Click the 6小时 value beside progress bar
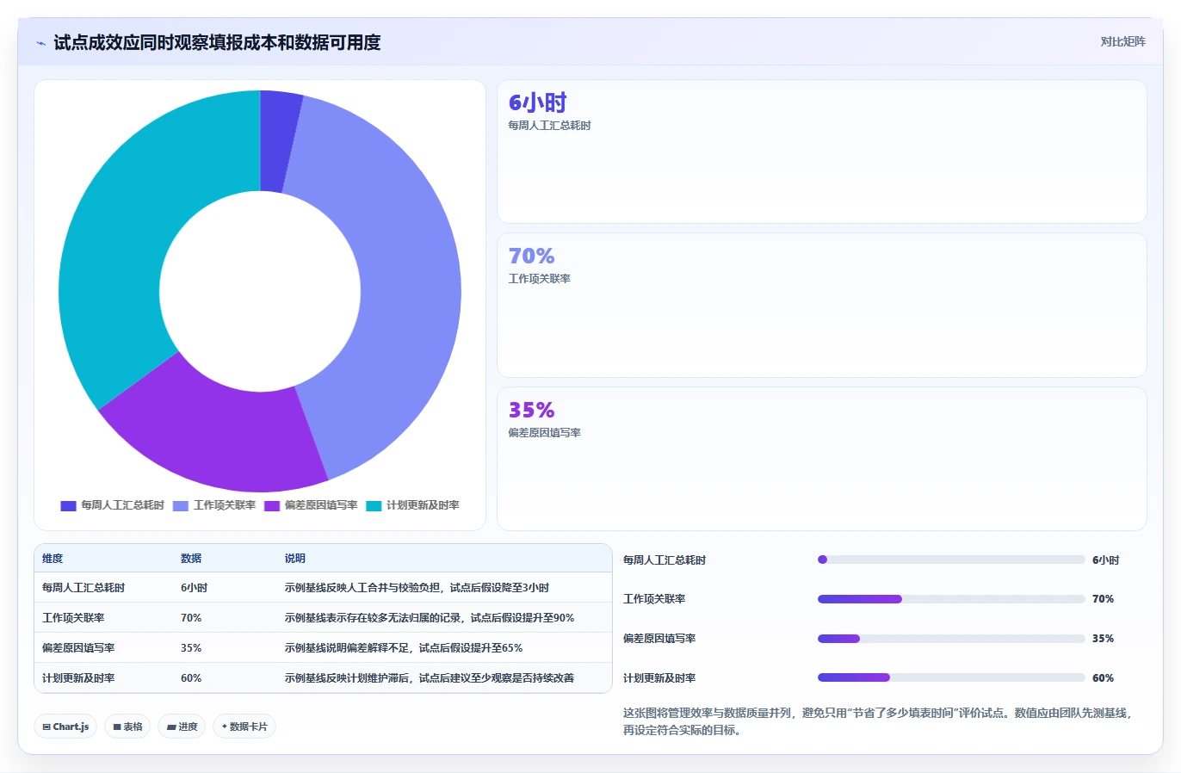This screenshot has width=1181, height=773. point(1106,560)
